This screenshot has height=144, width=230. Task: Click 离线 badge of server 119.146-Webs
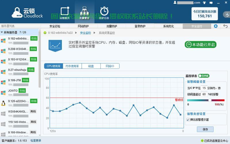pos(33,122)
